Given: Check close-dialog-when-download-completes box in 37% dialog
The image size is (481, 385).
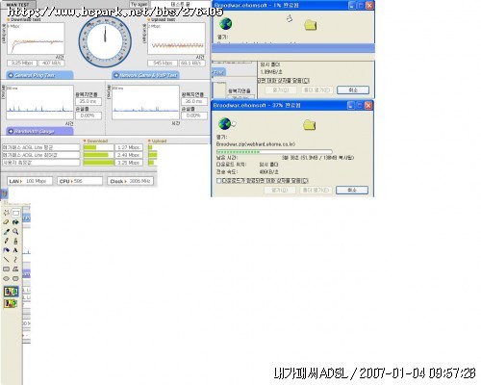Looking at the screenshot, I should click(219, 181).
